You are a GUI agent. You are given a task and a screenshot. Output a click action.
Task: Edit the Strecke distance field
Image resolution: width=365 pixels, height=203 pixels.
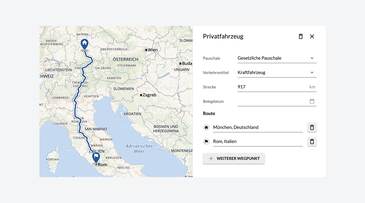pyautogui.click(x=277, y=87)
